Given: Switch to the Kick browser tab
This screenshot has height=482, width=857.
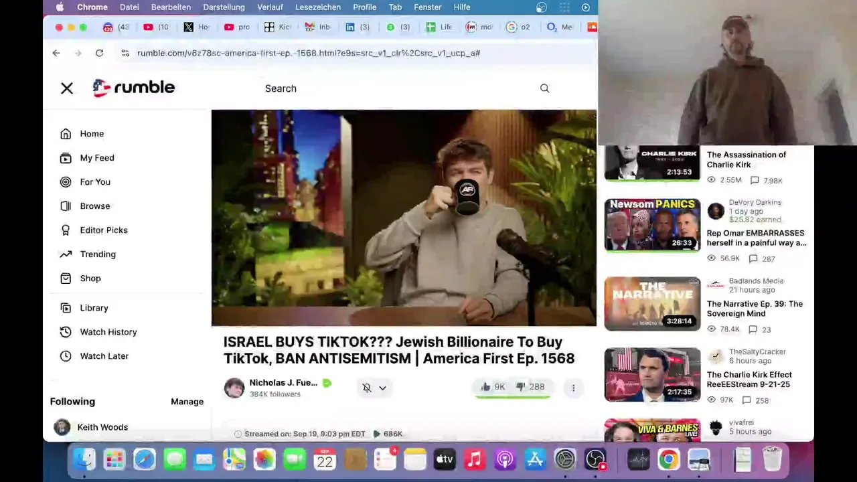Looking at the screenshot, I should point(277,27).
